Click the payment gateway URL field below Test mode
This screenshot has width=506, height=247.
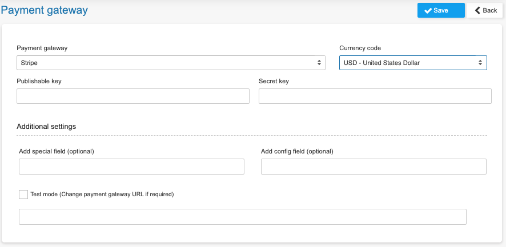[x=243, y=217]
